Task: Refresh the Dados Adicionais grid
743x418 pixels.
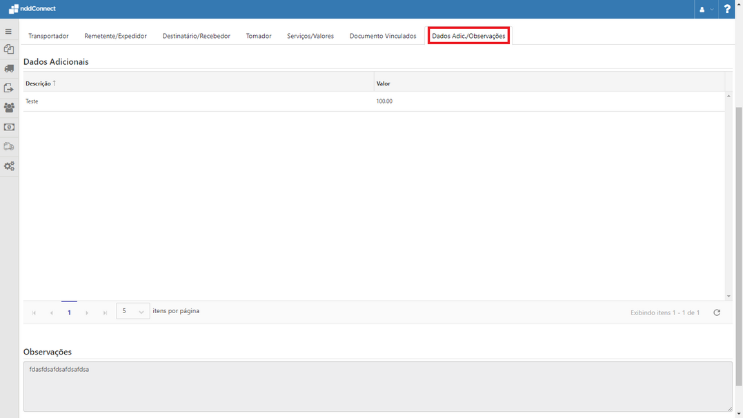Action: [x=716, y=312]
